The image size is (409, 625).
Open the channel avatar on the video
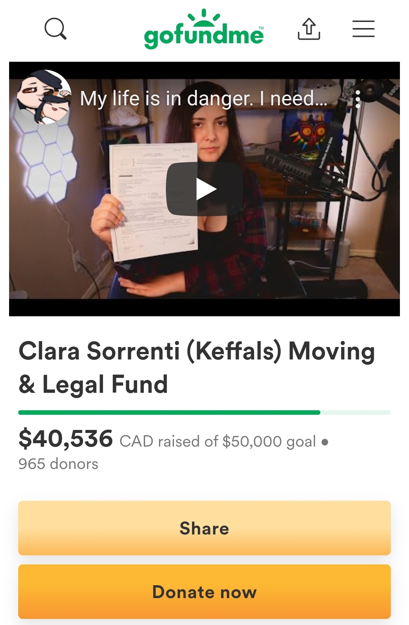pyautogui.click(x=44, y=97)
